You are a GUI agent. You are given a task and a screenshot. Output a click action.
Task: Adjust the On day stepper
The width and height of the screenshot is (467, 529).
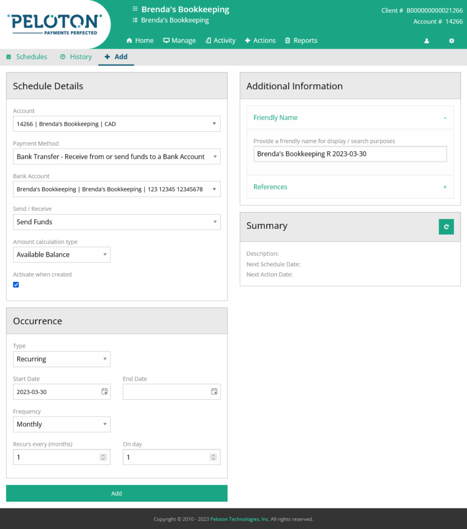click(213, 457)
